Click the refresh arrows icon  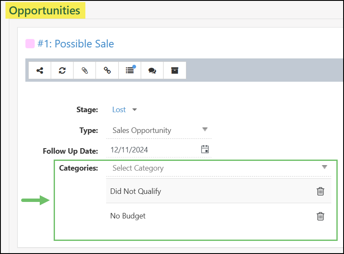(62, 71)
